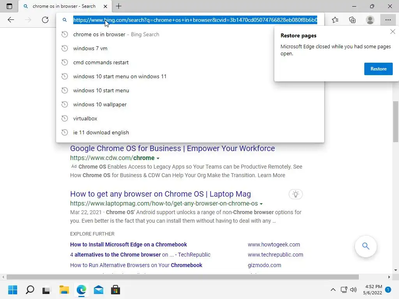
Task: Click the gizmodo.com text
Action: (265, 265)
